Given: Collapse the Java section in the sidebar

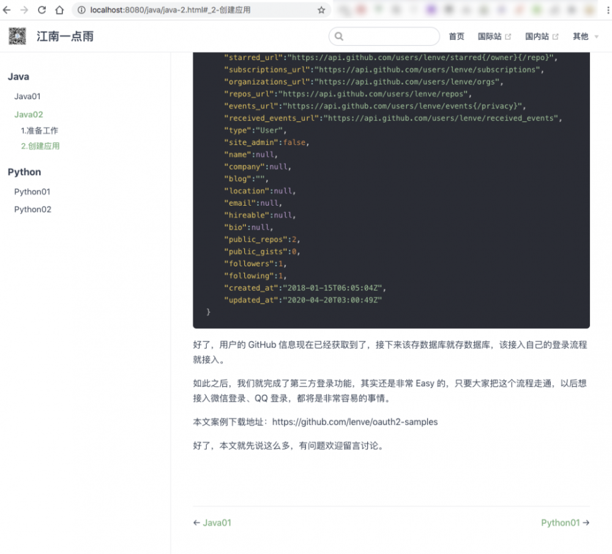Looking at the screenshot, I should [18, 77].
